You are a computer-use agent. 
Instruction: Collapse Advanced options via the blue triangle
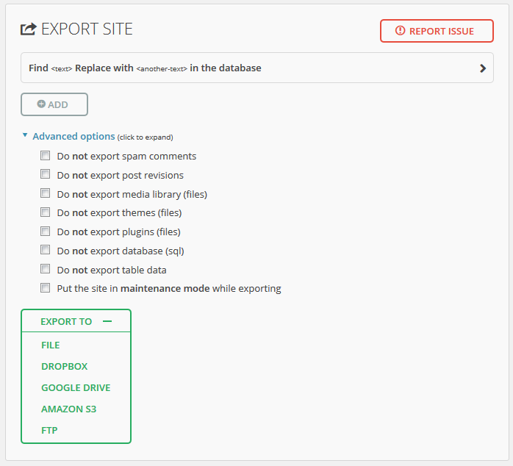coord(25,135)
